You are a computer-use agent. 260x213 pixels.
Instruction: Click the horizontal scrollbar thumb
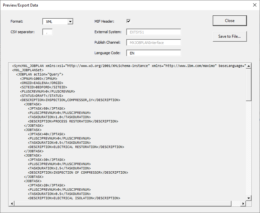click(123, 203)
